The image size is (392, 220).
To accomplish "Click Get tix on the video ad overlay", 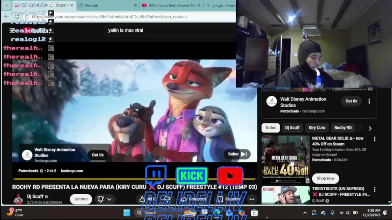I will click(x=98, y=155).
